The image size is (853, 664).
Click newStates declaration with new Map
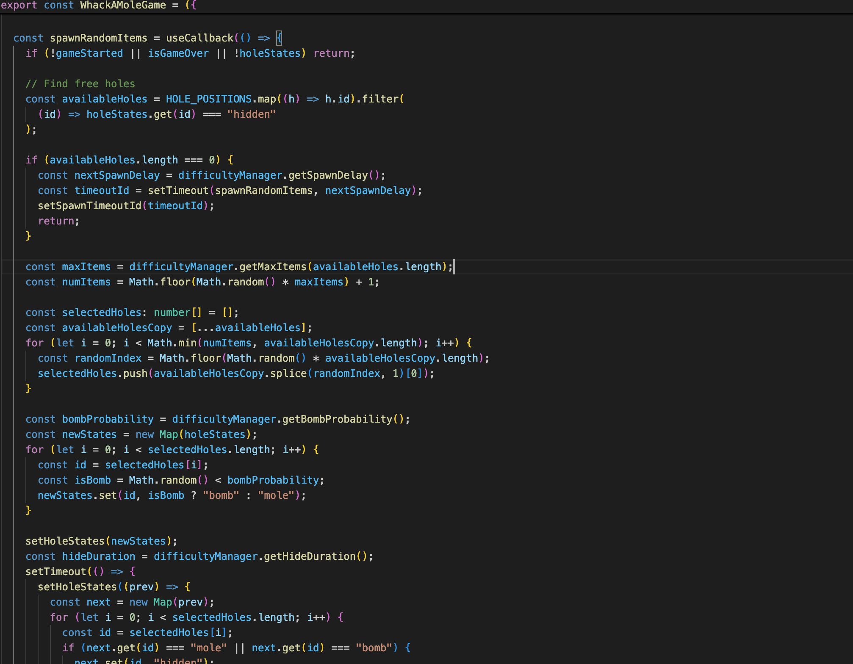141,434
